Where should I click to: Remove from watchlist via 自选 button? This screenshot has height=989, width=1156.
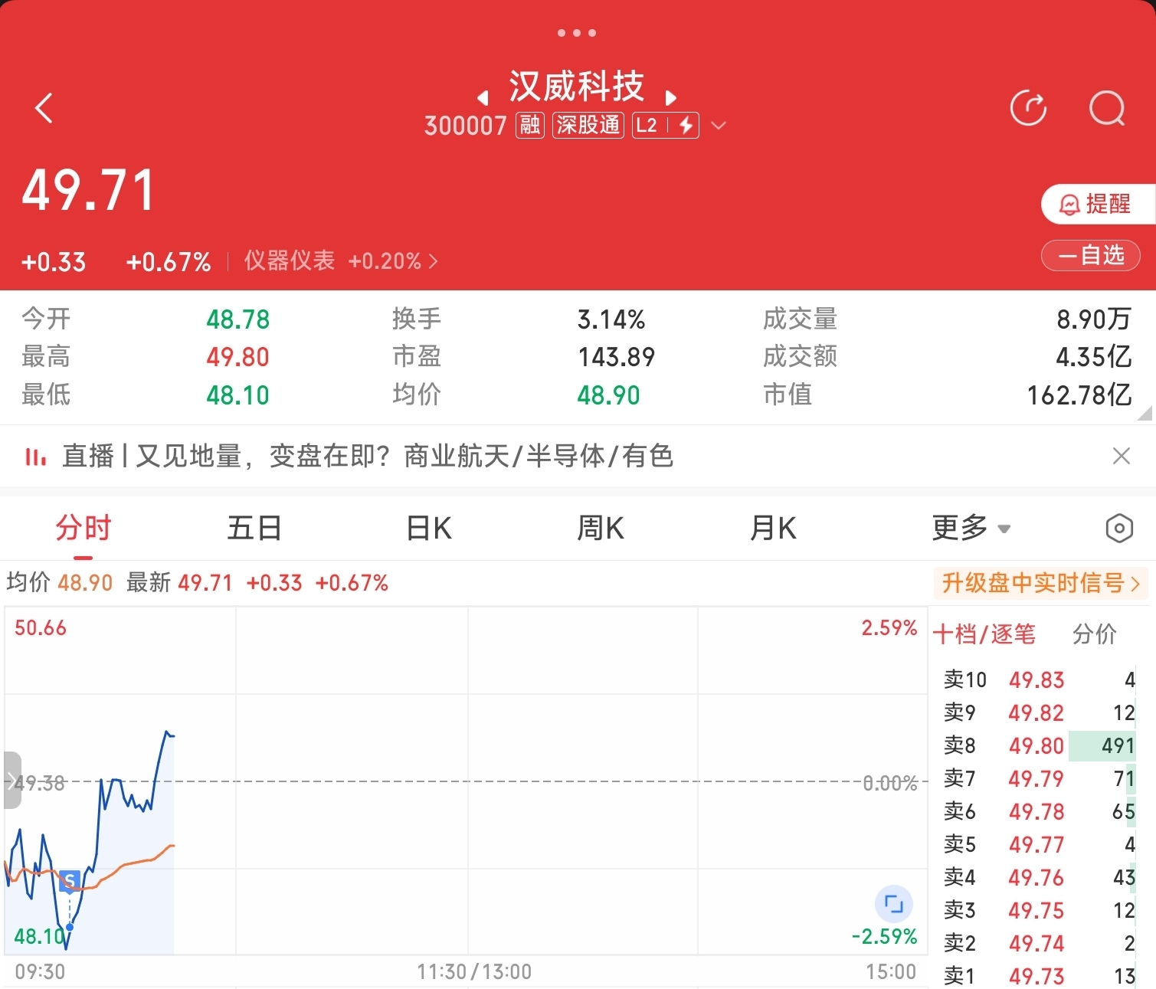click(1091, 255)
